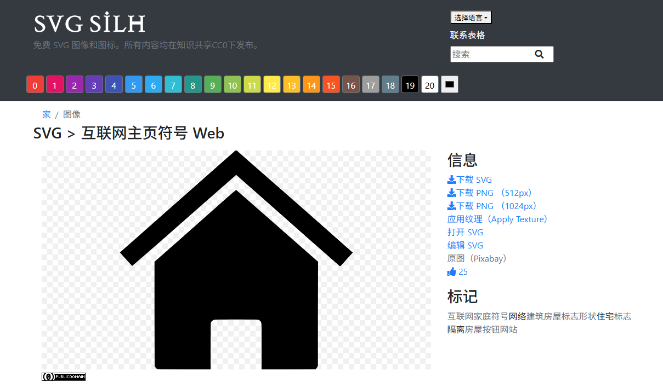The image size is (663, 388).
Task: Go to the 家 breadcrumb link
Action: click(47, 114)
